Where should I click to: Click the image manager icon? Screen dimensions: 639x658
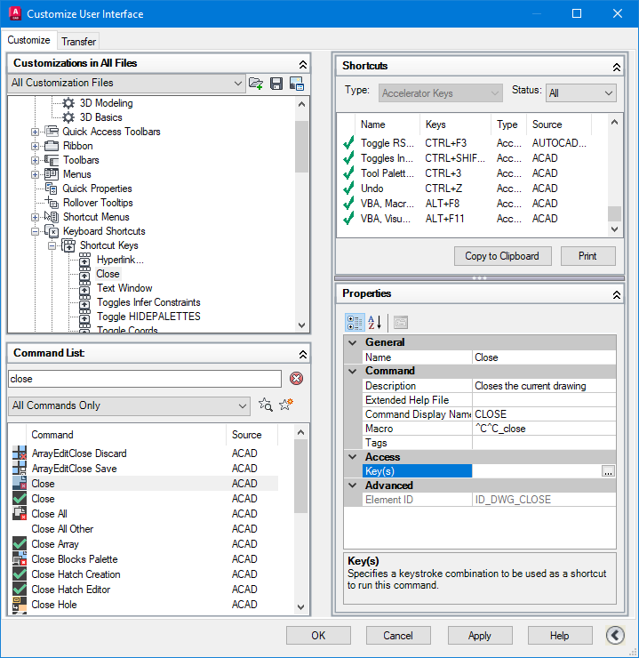[x=297, y=83]
